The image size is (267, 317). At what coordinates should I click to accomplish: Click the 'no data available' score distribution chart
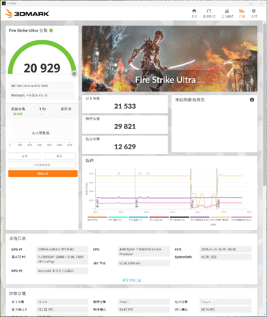[42, 134]
